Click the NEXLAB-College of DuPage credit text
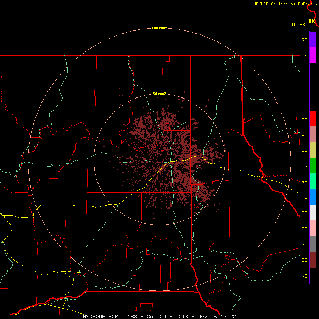Viewport: 319px width, 319px height. pyautogui.click(x=283, y=4)
